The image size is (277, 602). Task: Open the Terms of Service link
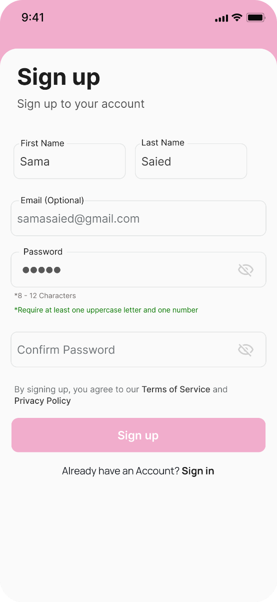(x=176, y=389)
